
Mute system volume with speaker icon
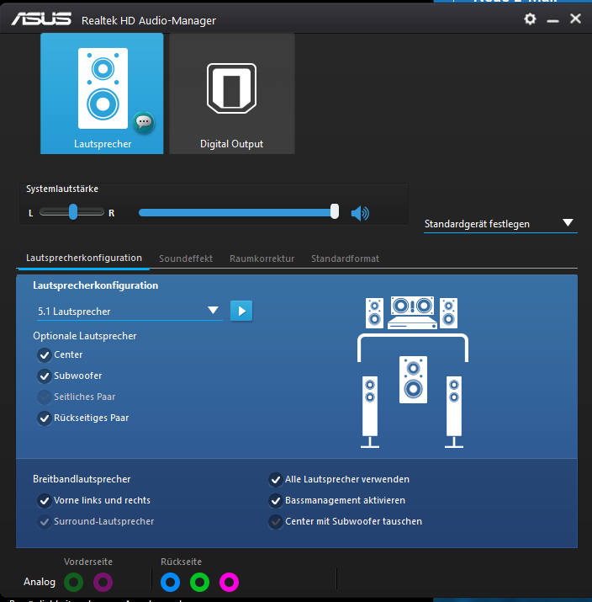pyautogui.click(x=360, y=213)
